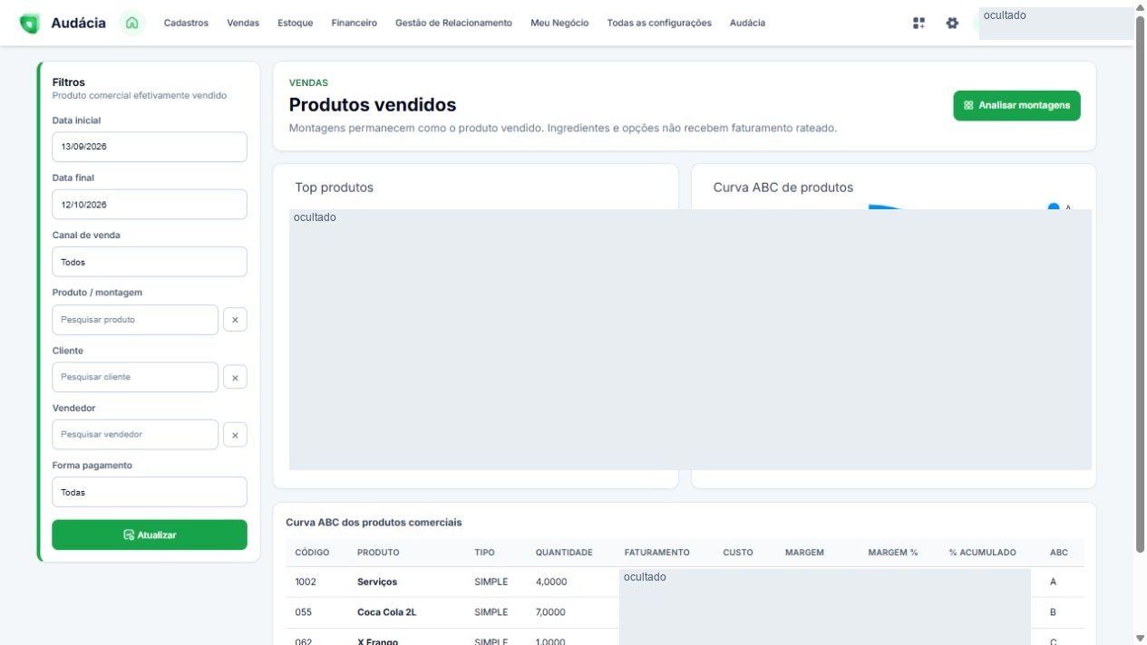The width and height of the screenshot is (1147, 645).
Task: Click the FATURAMENTO column header
Action: [656, 553]
